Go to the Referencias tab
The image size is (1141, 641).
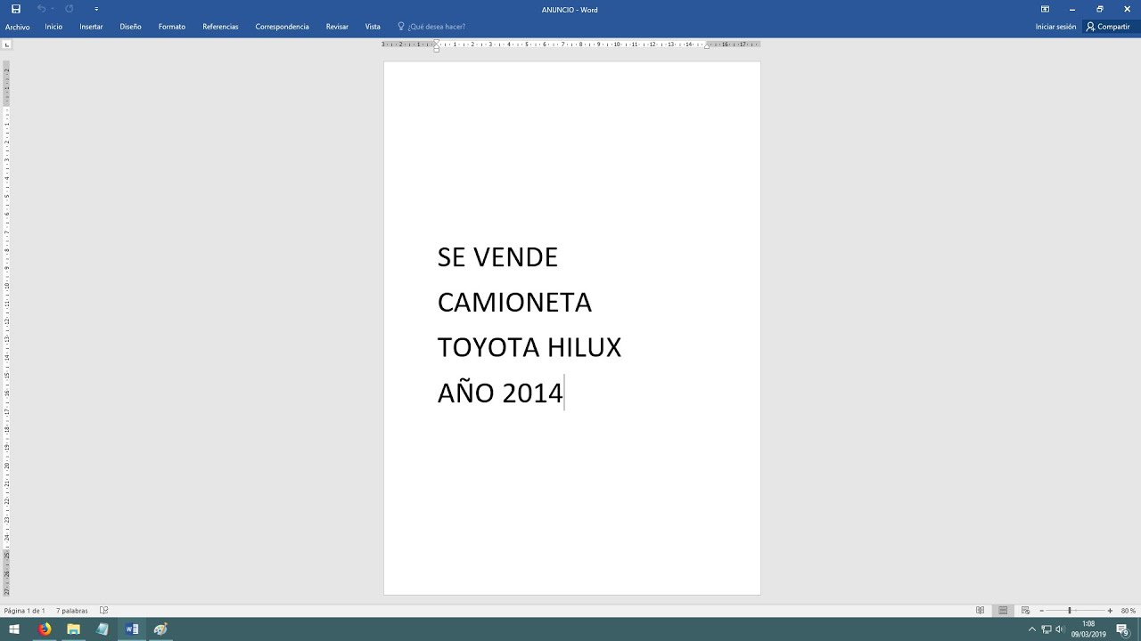(220, 27)
